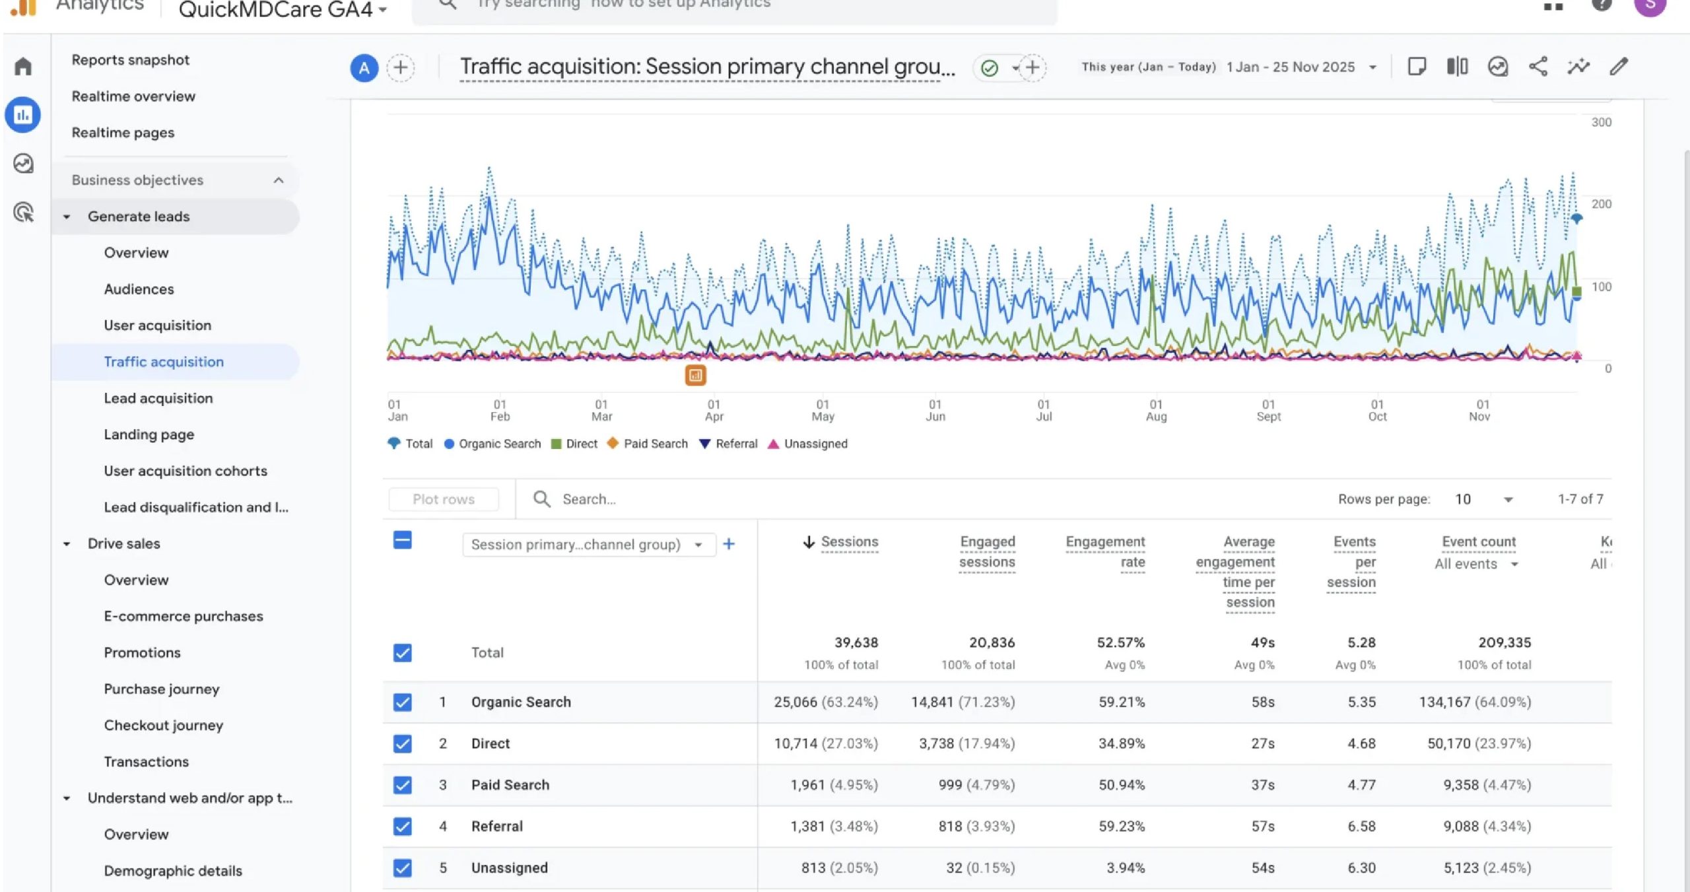The image size is (1690, 892).
Task: Open Lead acquisition report
Action: click(x=158, y=398)
